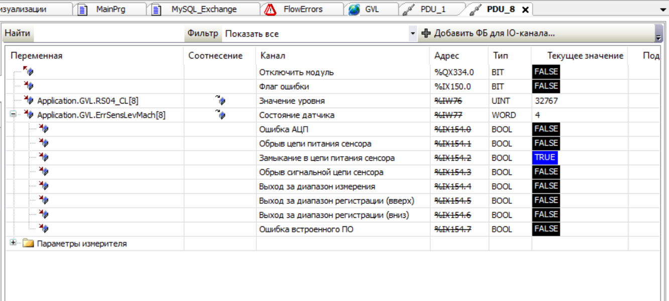Click the mapping icon in RS04_CL[8] row
Viewport: 669px width, 301px height.
220,101
